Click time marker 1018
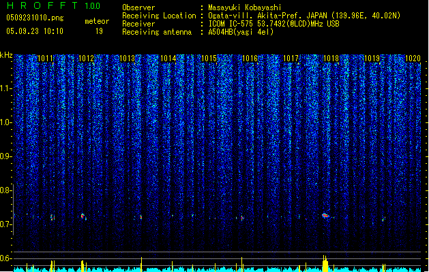 pyautogui.click(x=331, y=58)
